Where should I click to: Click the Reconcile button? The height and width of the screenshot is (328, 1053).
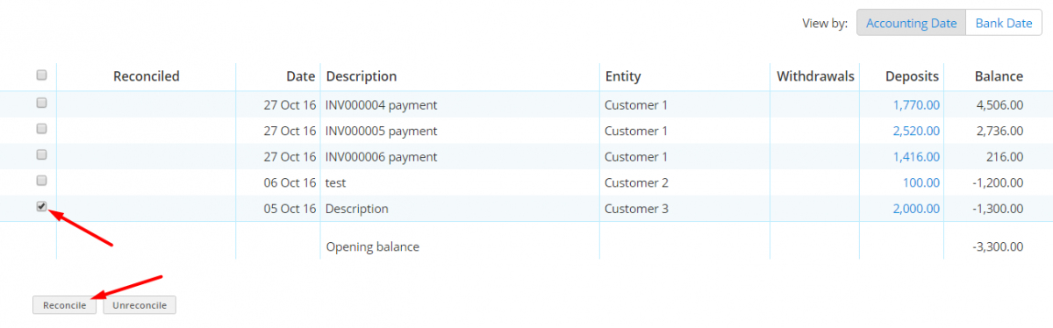coord(65,305)
